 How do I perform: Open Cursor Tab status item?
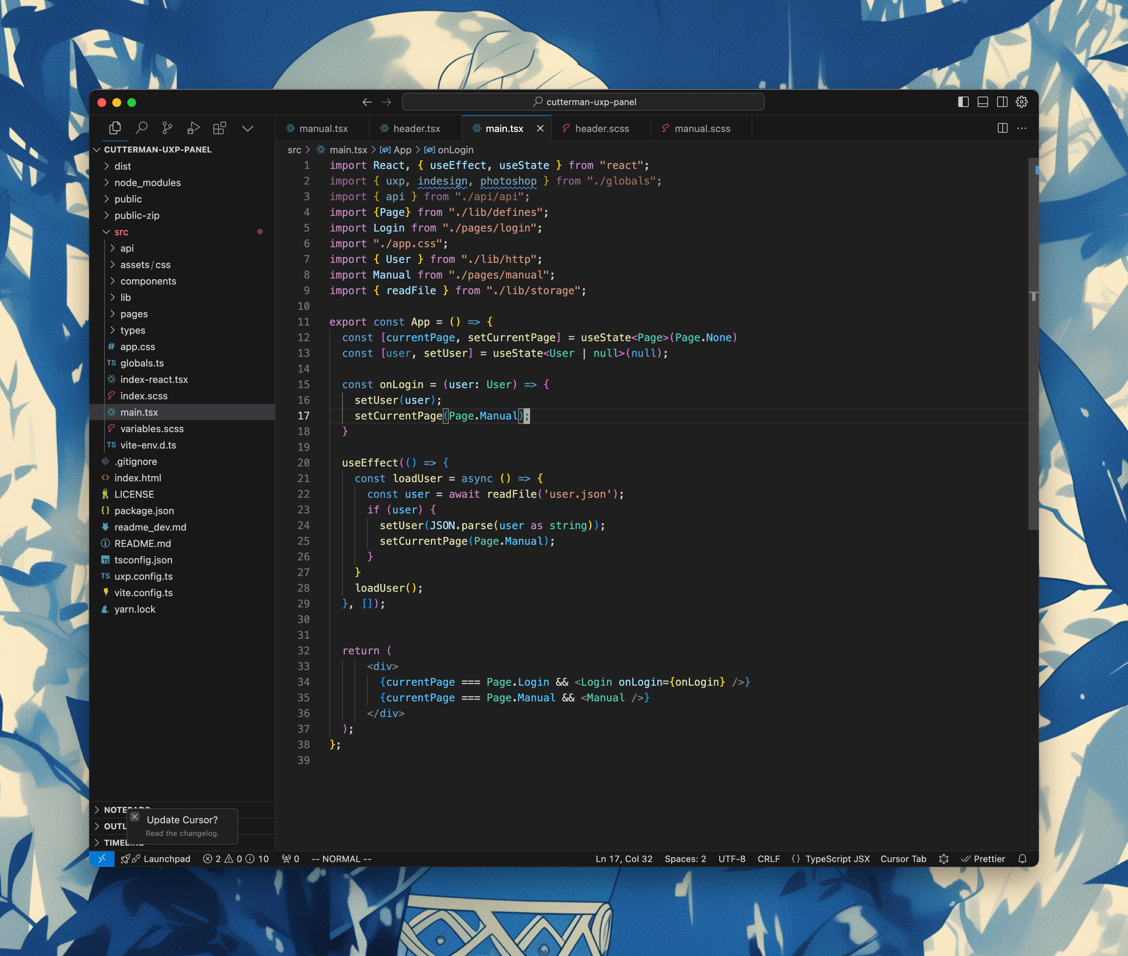tap(903, 859)
